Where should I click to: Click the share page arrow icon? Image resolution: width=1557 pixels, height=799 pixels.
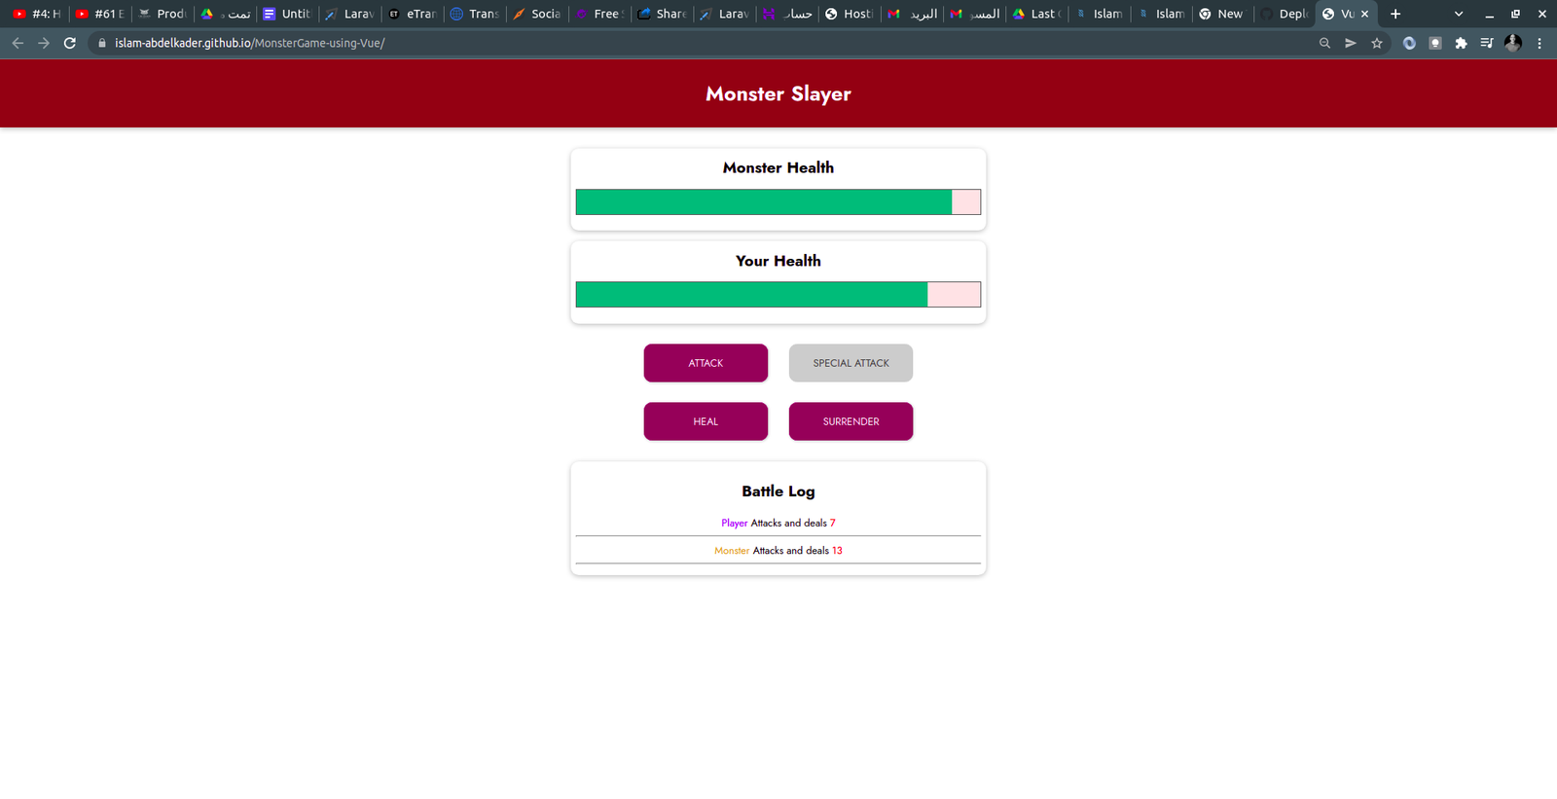(1351, 43)
